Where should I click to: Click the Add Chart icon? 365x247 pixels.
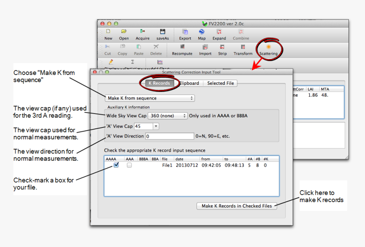160,62
